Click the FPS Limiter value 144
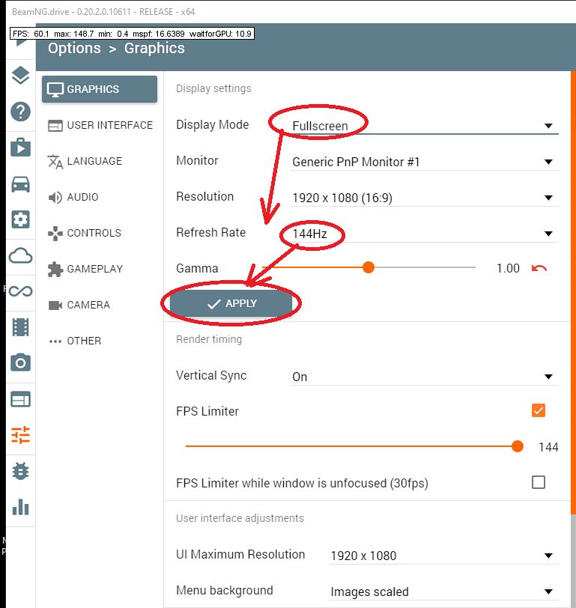This screenshot has width=576, height=608. pos(548,447)
